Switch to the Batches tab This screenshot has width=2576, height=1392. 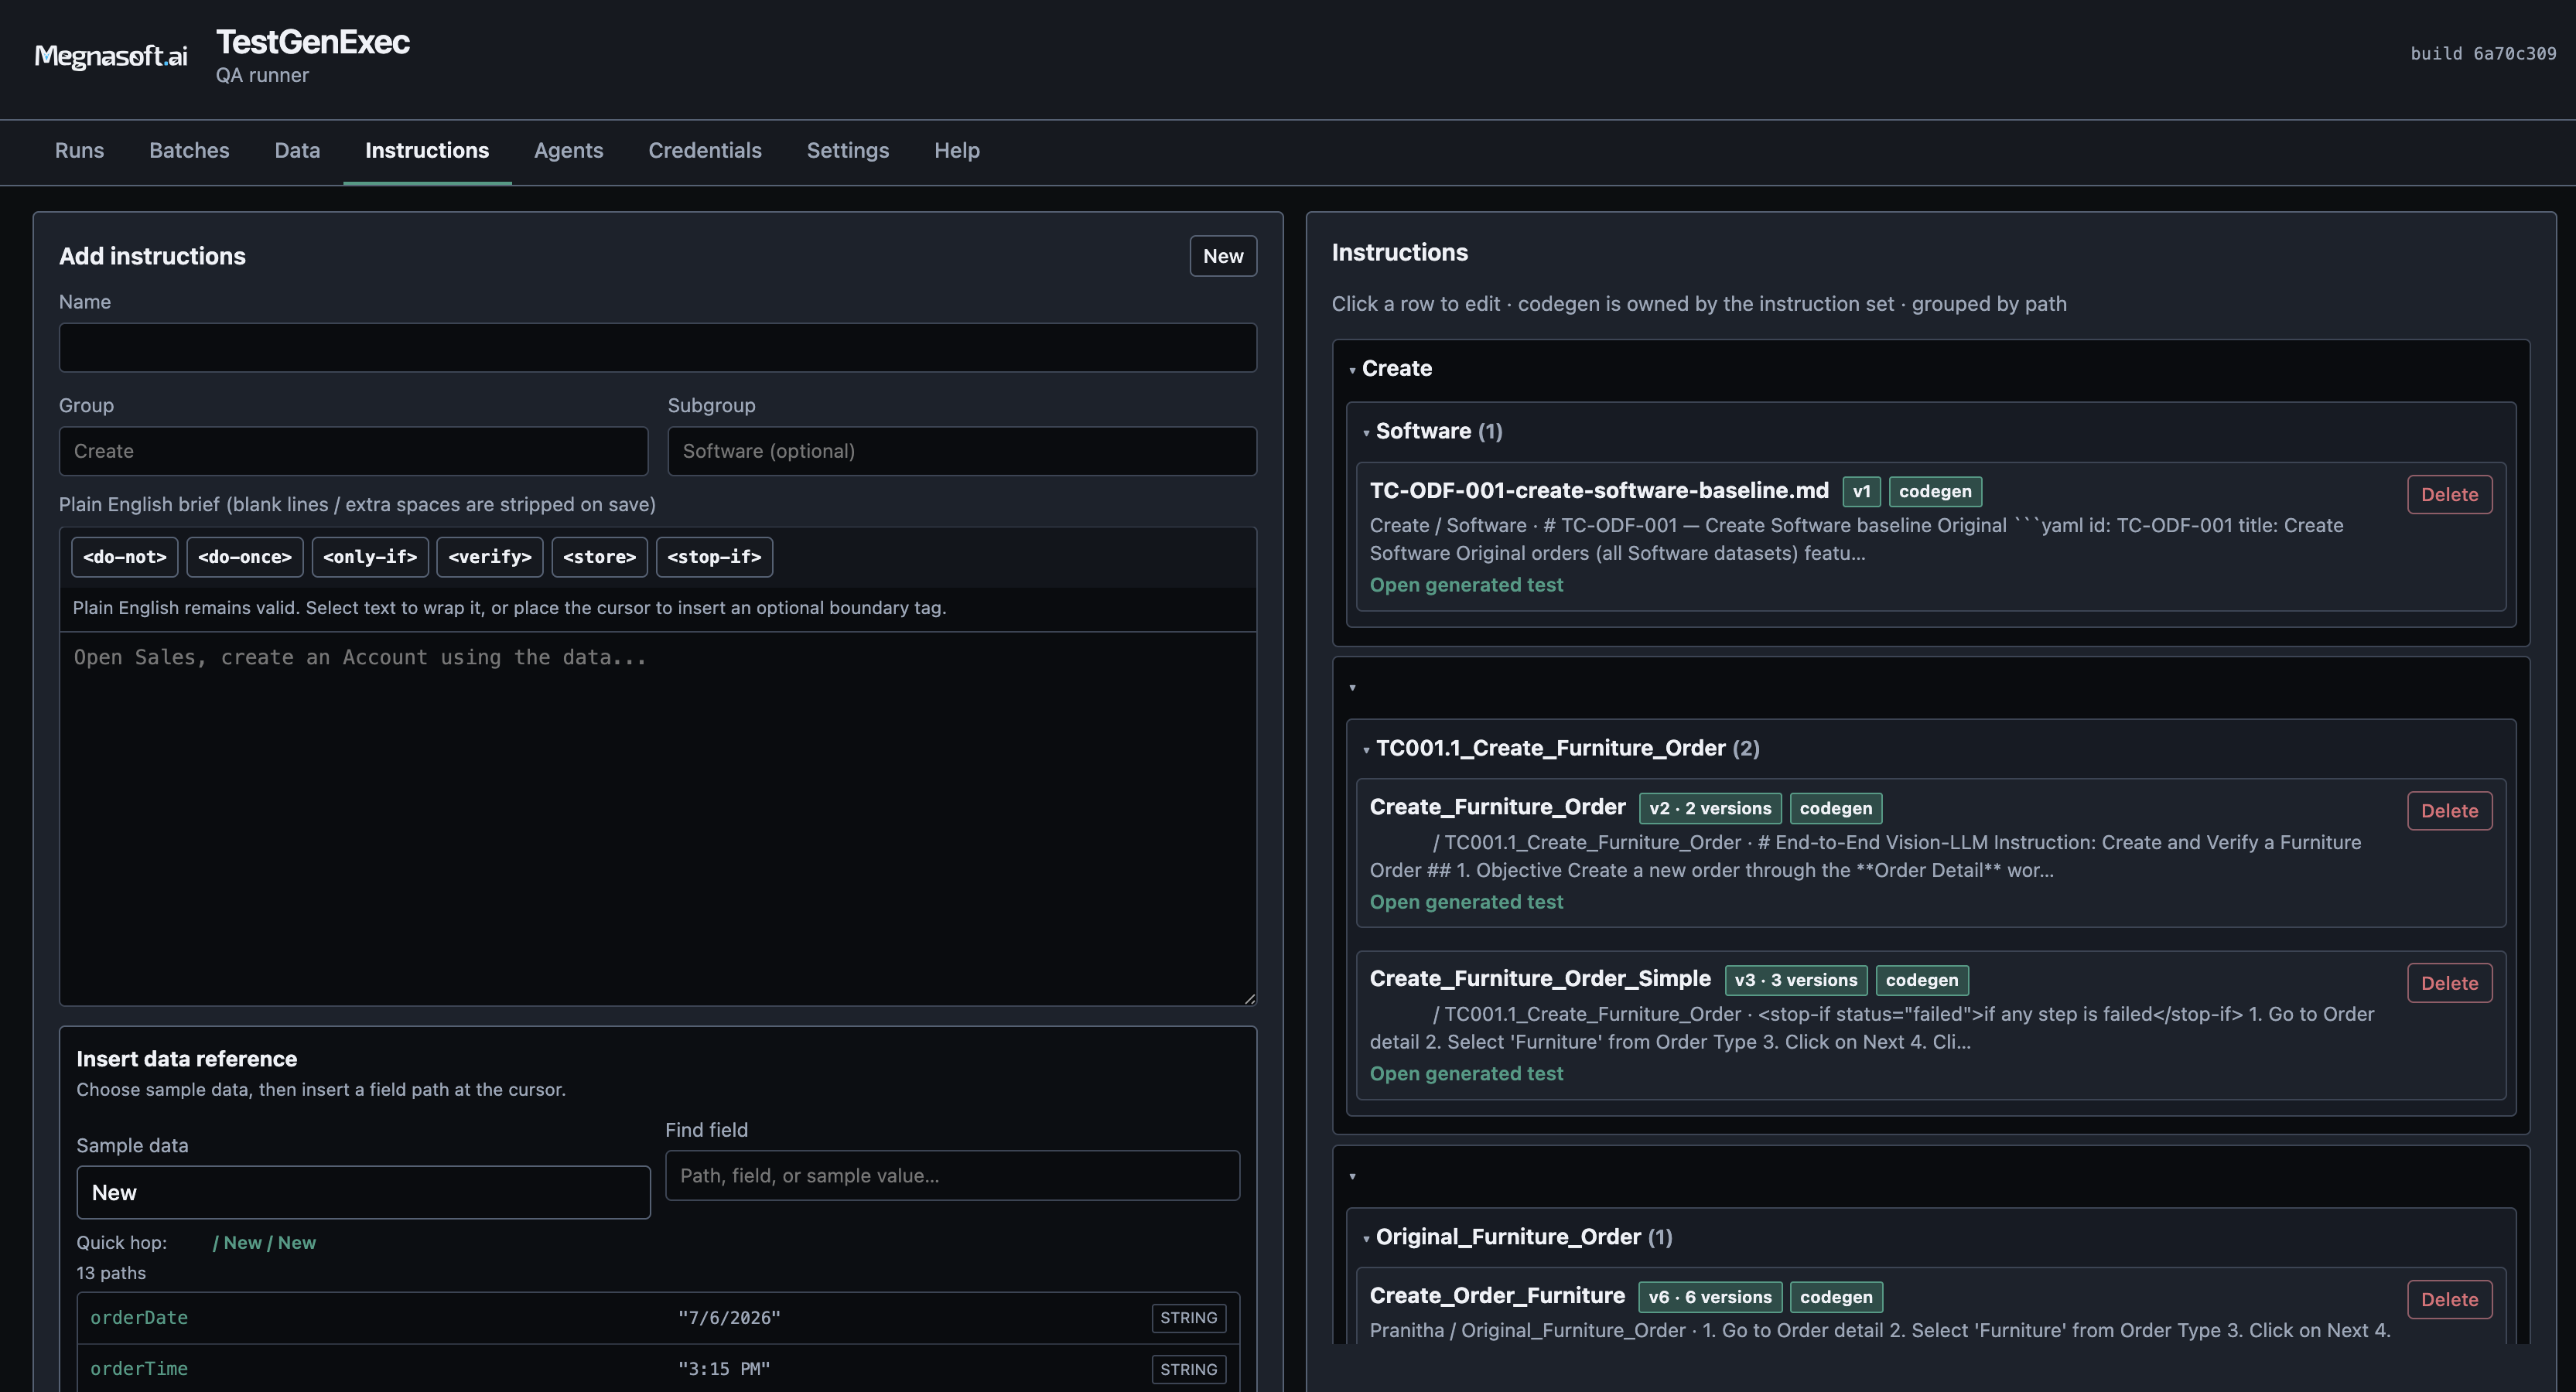(x=189, y=150)
